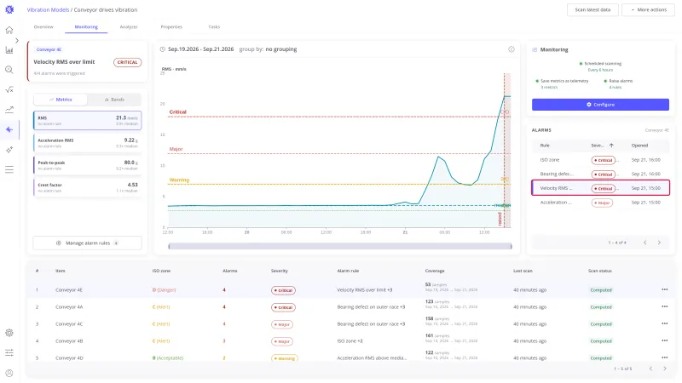Open the square-root formula sidebar icon
Screen dimensions: 682x383
(9, 89)
